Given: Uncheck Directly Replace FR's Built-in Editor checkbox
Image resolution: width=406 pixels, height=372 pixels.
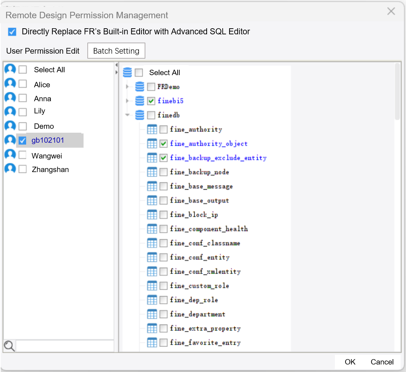Looking at the screenshot, I should coord(12,32).
